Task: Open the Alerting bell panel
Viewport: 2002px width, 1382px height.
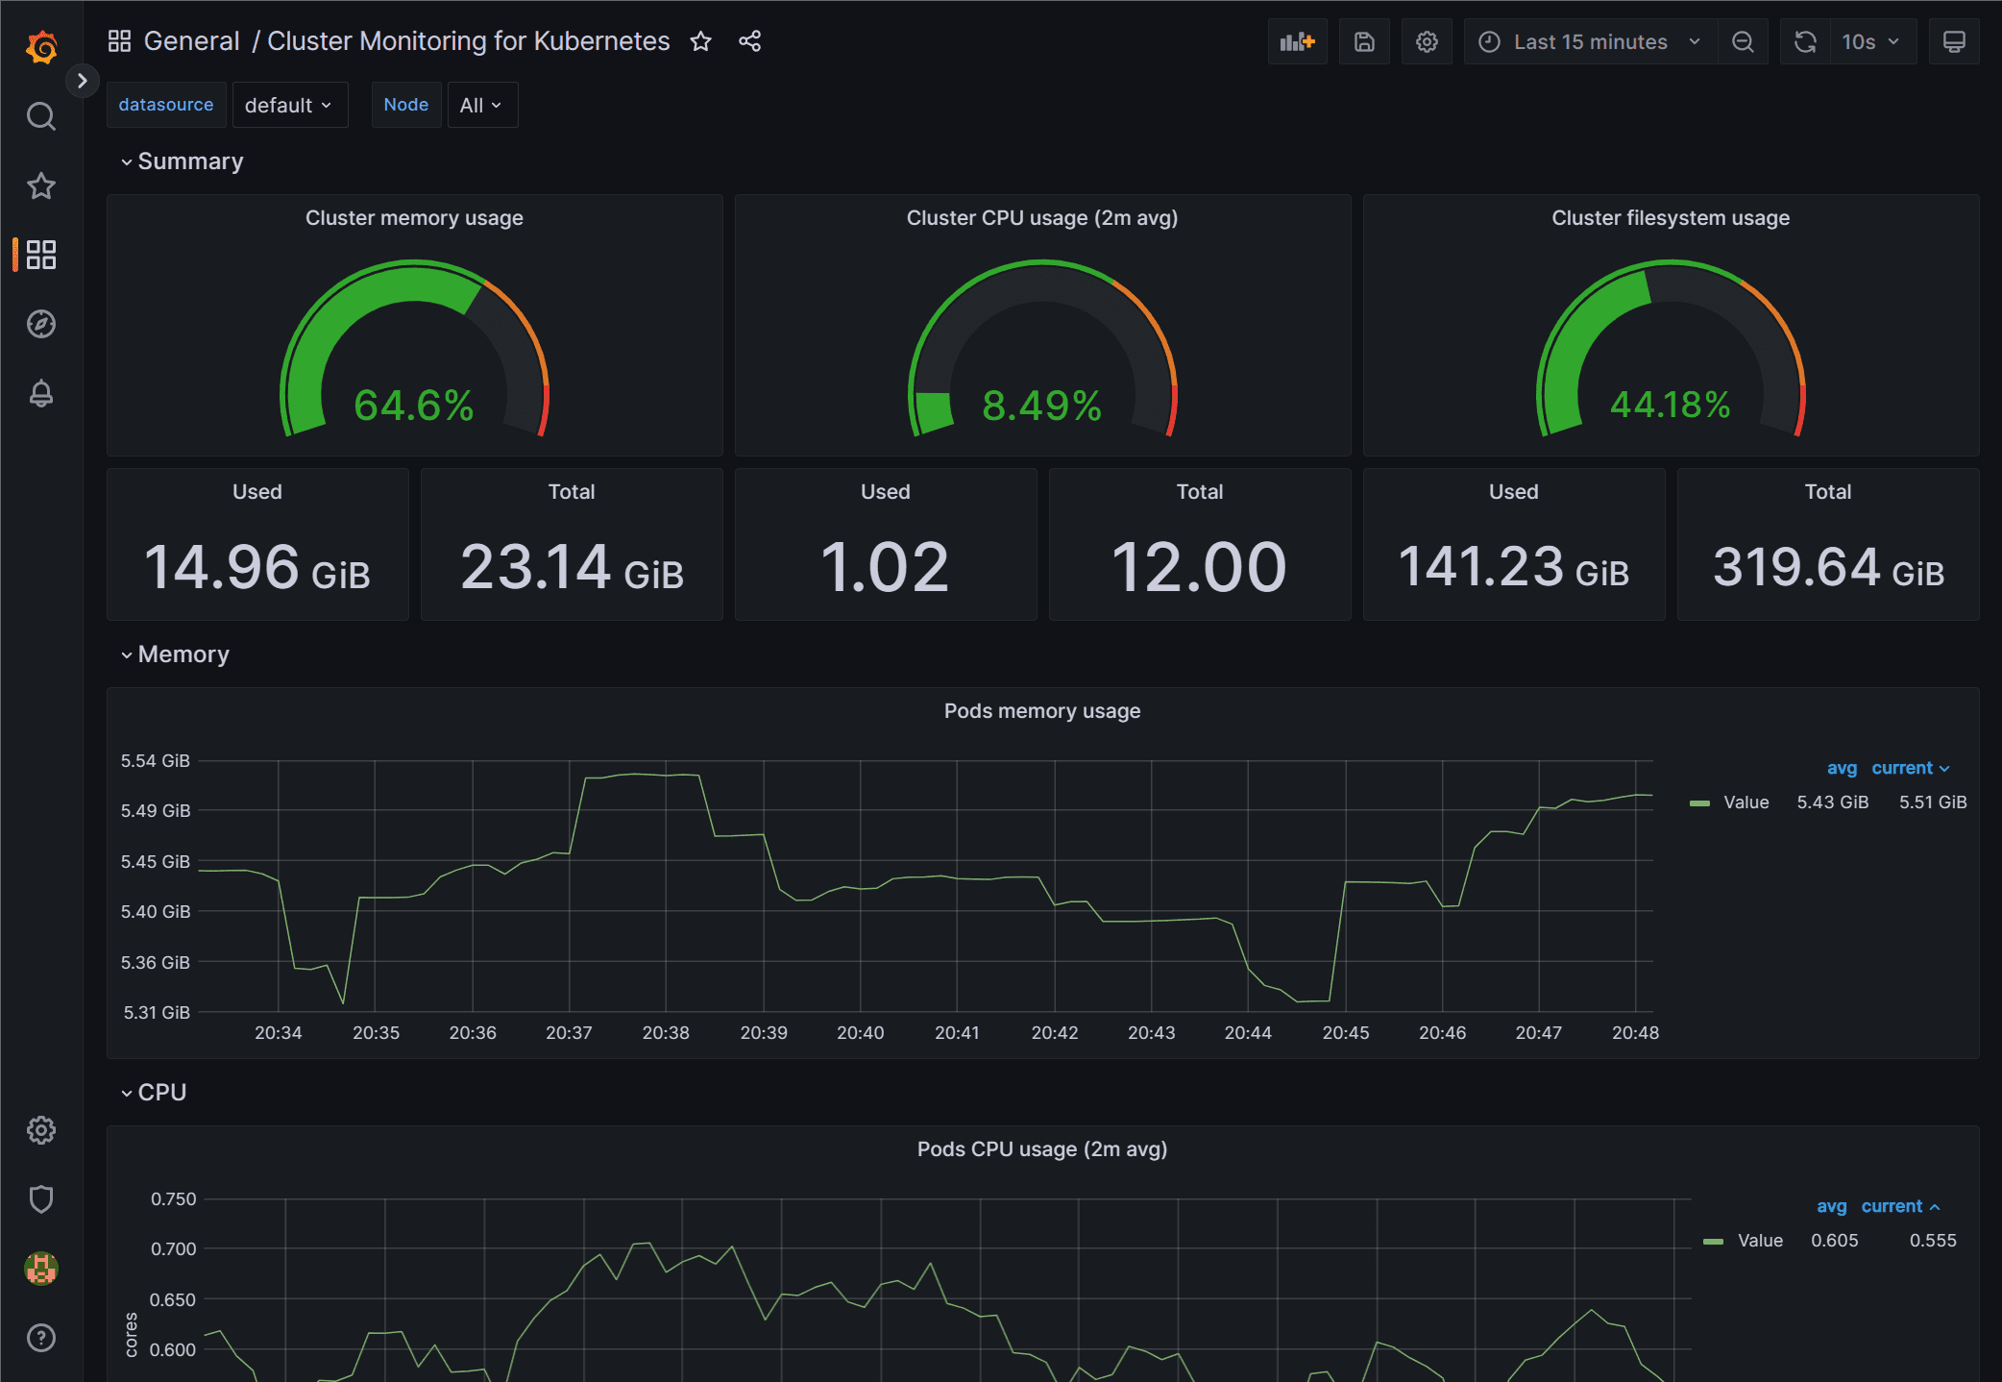Action: [x=40, y=393]
